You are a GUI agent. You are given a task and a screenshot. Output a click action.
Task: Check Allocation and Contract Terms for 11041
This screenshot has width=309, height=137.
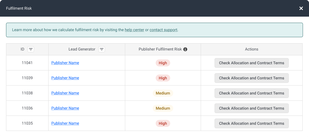tap(252, 63)
